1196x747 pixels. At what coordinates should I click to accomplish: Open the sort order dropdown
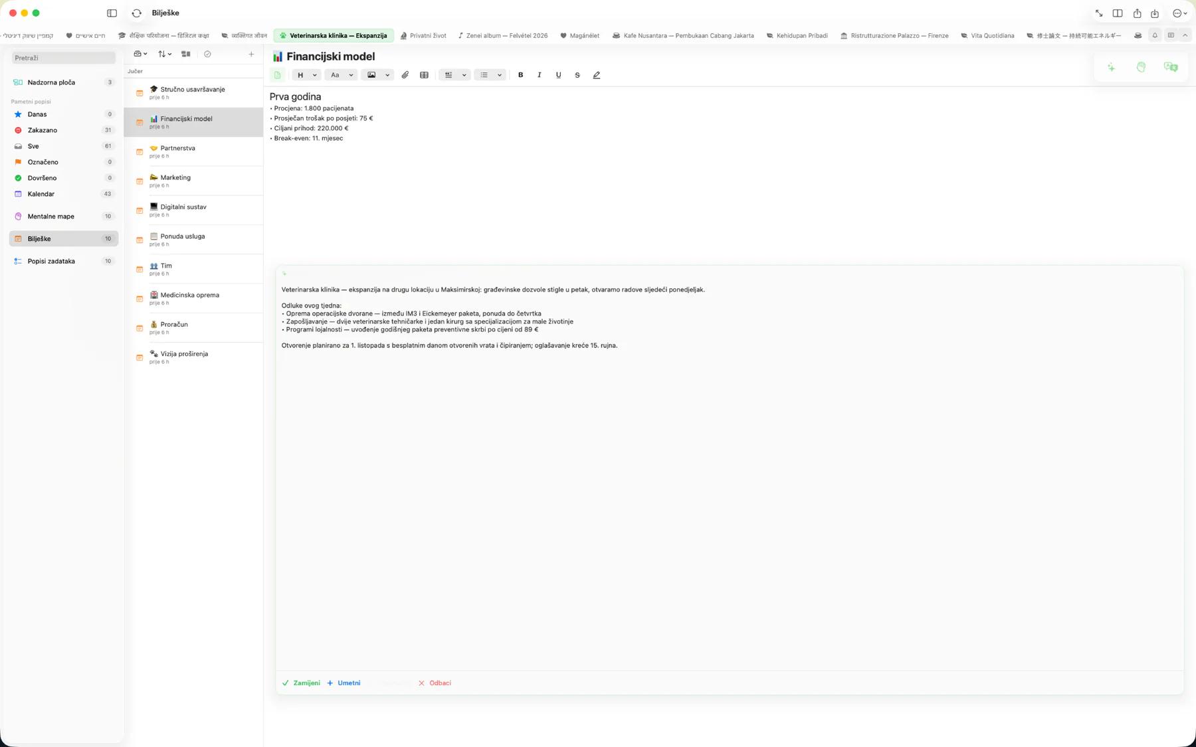point(165,54)
